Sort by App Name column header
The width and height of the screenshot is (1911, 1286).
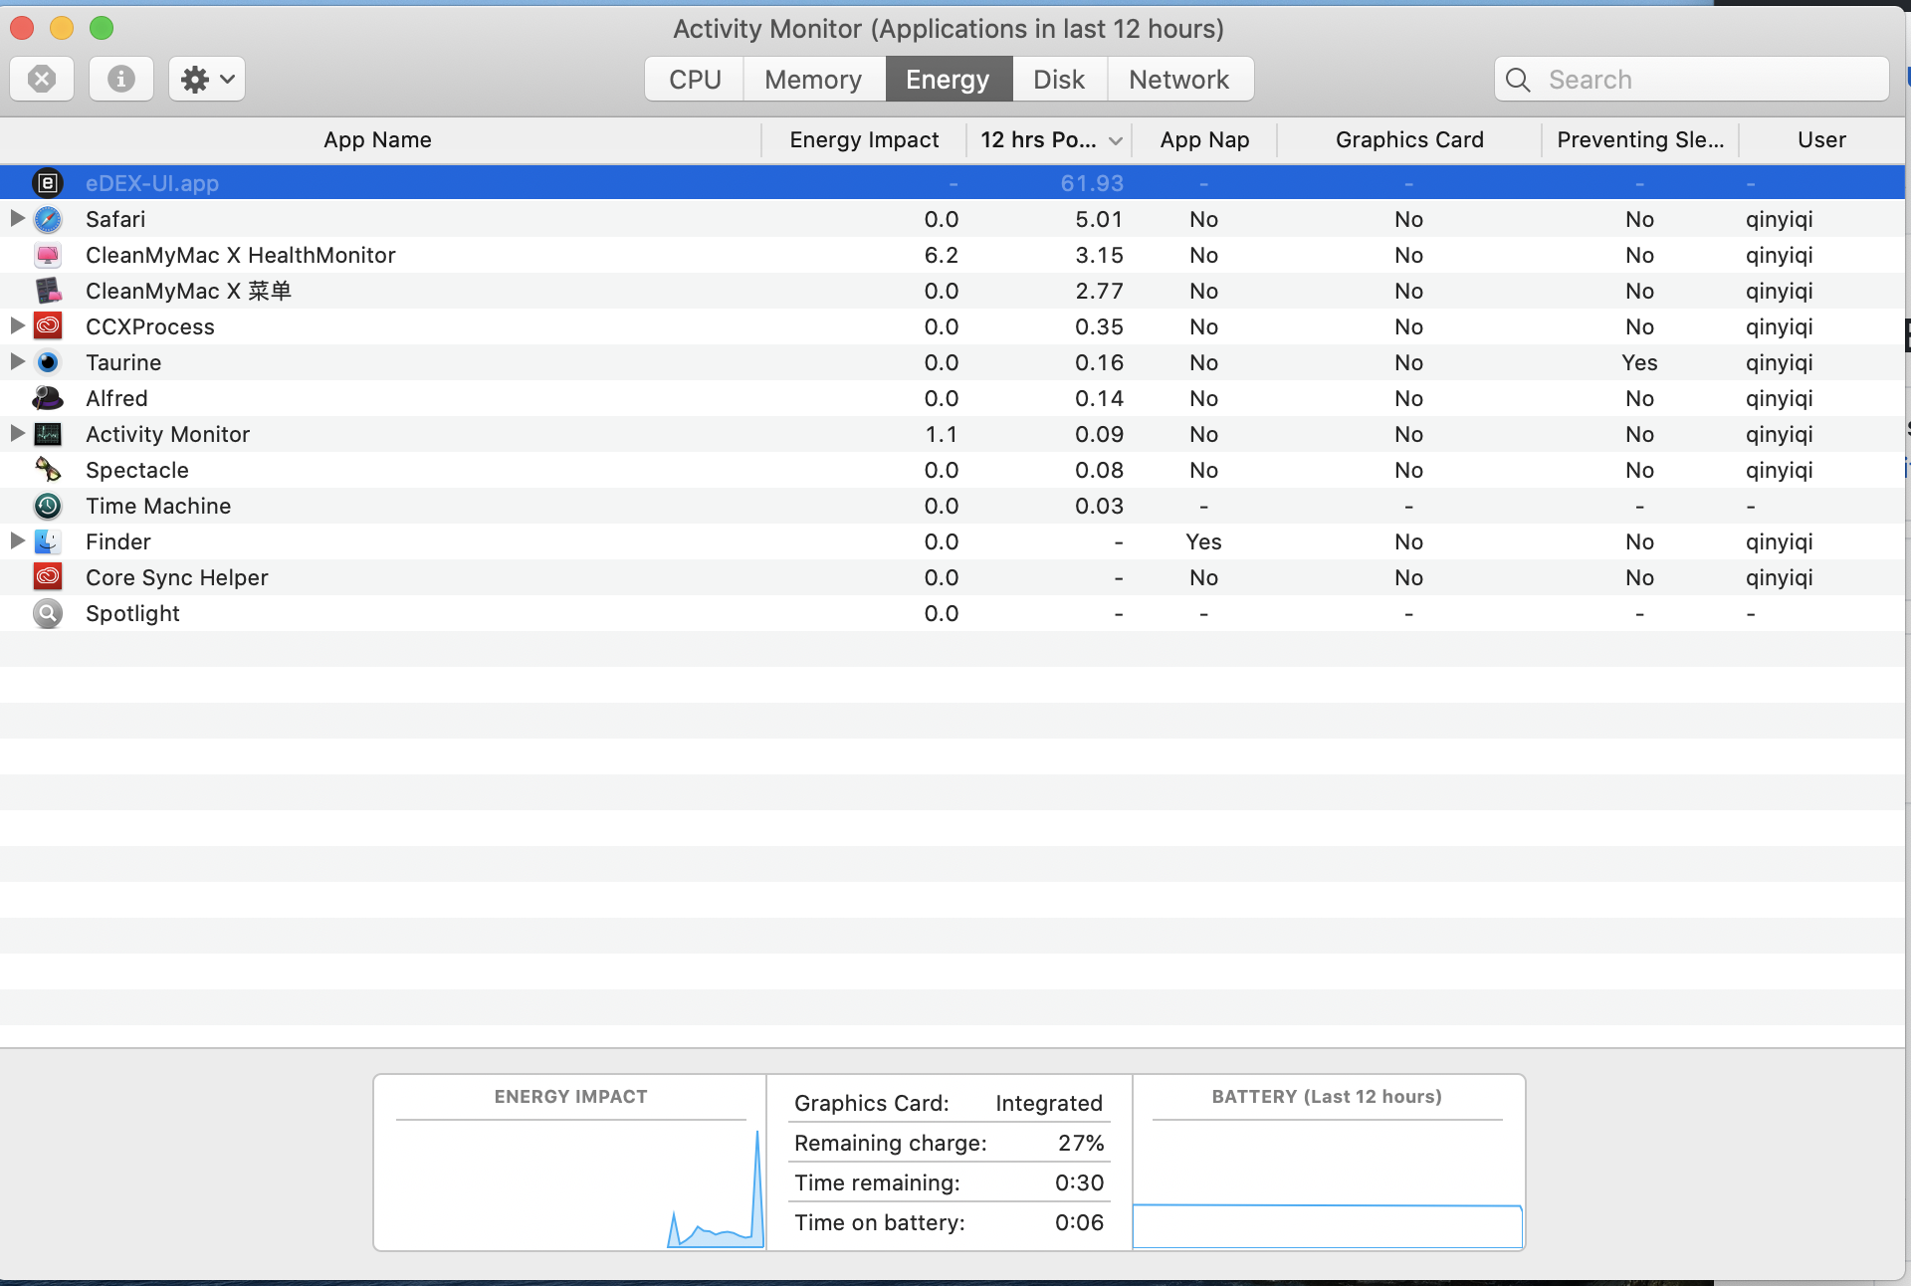[x=378, y=139]
